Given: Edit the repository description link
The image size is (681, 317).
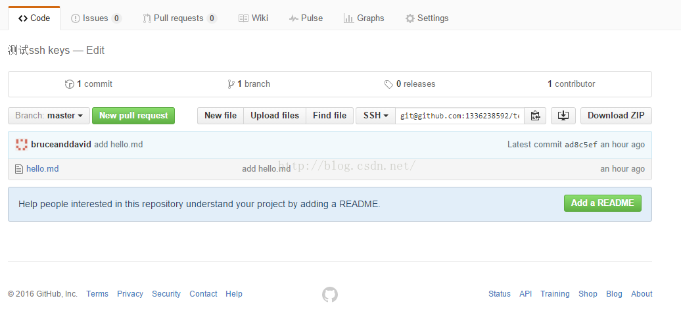Looking at the screenshot, I should click(95, 51).
